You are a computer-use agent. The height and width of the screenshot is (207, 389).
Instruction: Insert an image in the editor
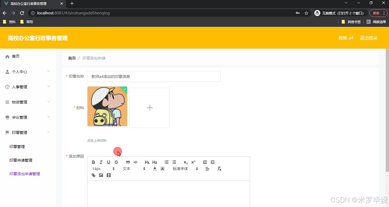(x=101, y=175)
